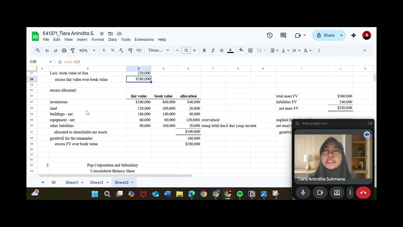403x227 pixels.
Task: Apply strikethrough formatting
Action: [221, 50]
